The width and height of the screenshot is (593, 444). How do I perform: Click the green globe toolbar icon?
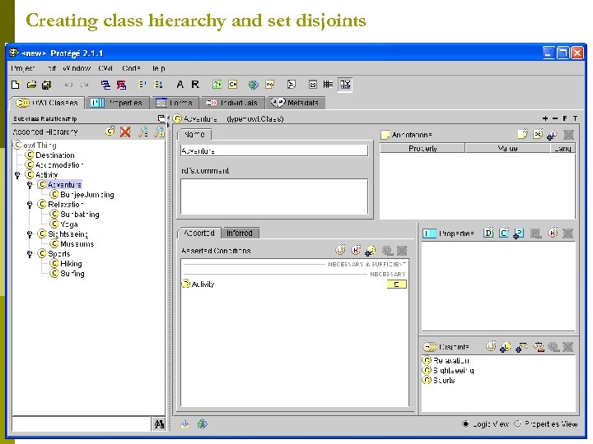click(x=253, y=85)
